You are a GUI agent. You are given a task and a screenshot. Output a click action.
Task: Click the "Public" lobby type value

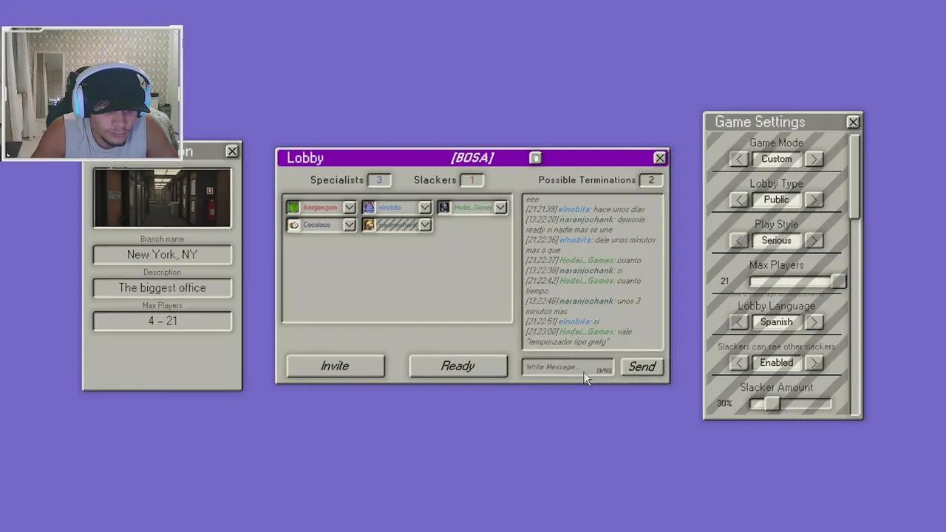[777, 199]
